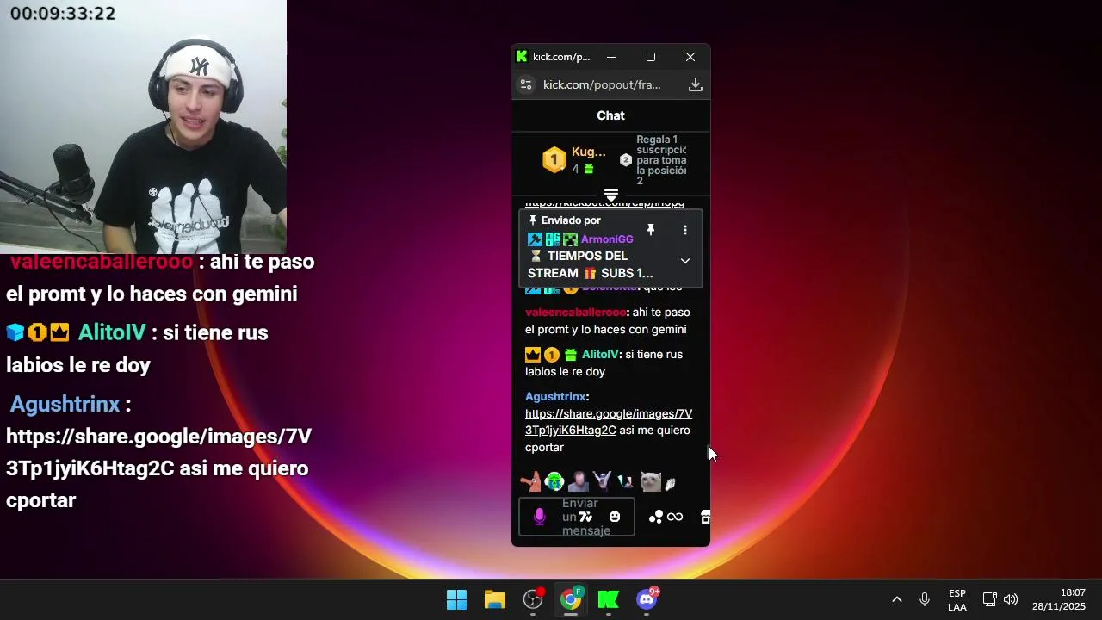
Task: Show hidden system tray icons
Action: coord(896,599)
